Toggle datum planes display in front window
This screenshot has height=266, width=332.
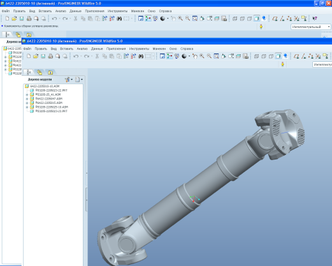296,56
